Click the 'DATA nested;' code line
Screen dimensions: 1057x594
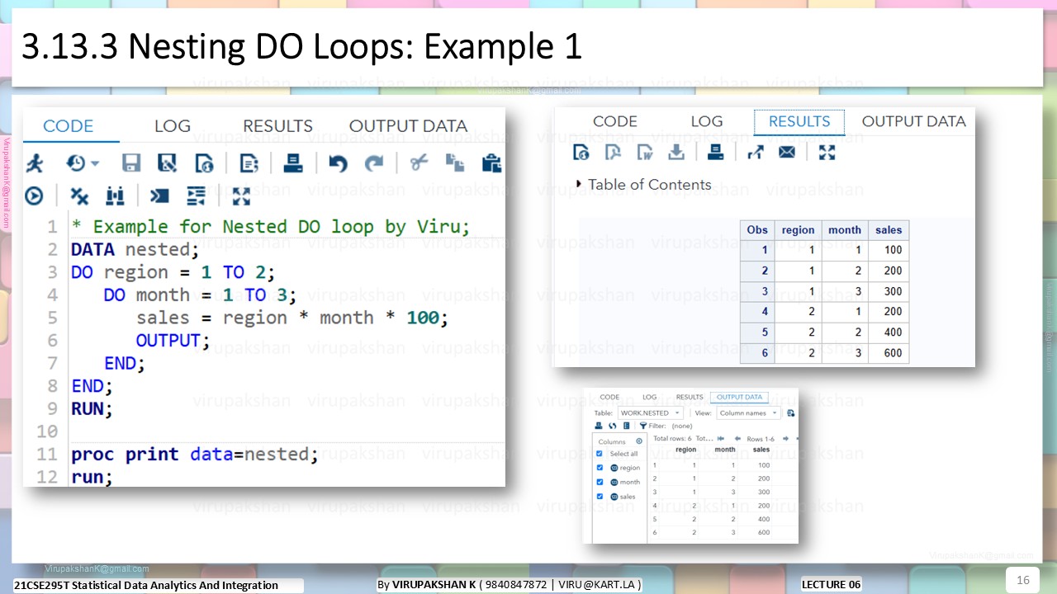135,249
